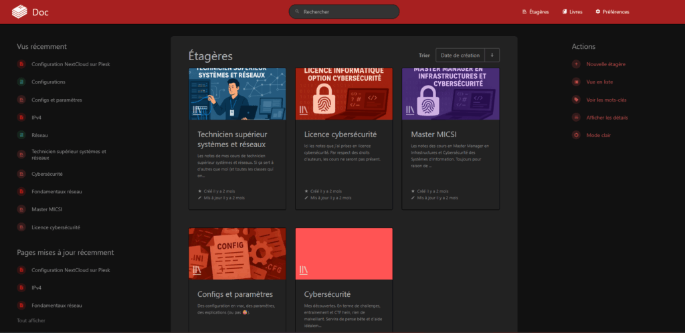
Task: Click the Afficher les détails icon
Action: click(576, 118)
